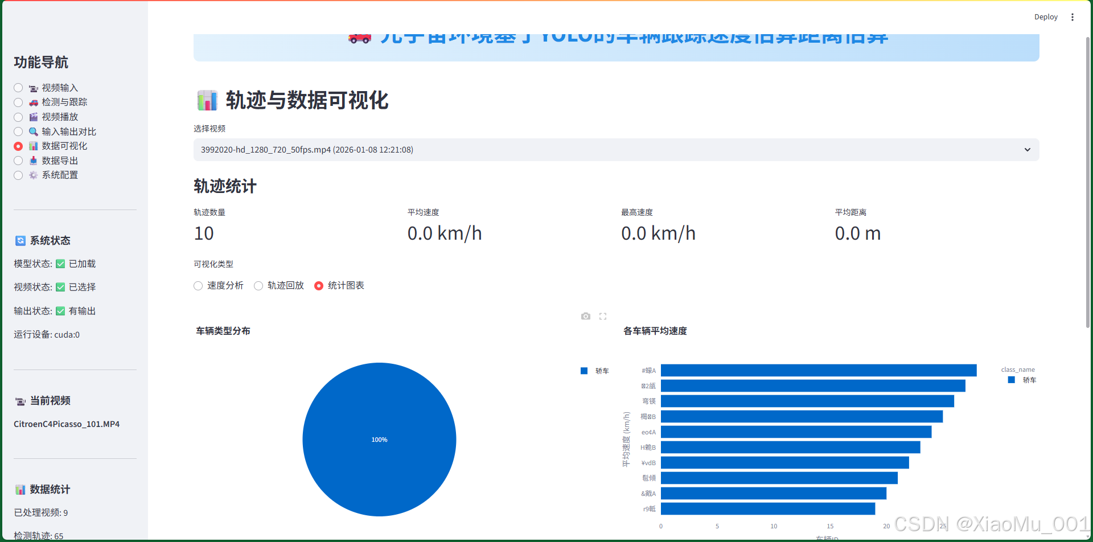Viewport: 1093px width, 542px height.
Task: Select the 视频输入 navigation icon
Action: point(33,87)
